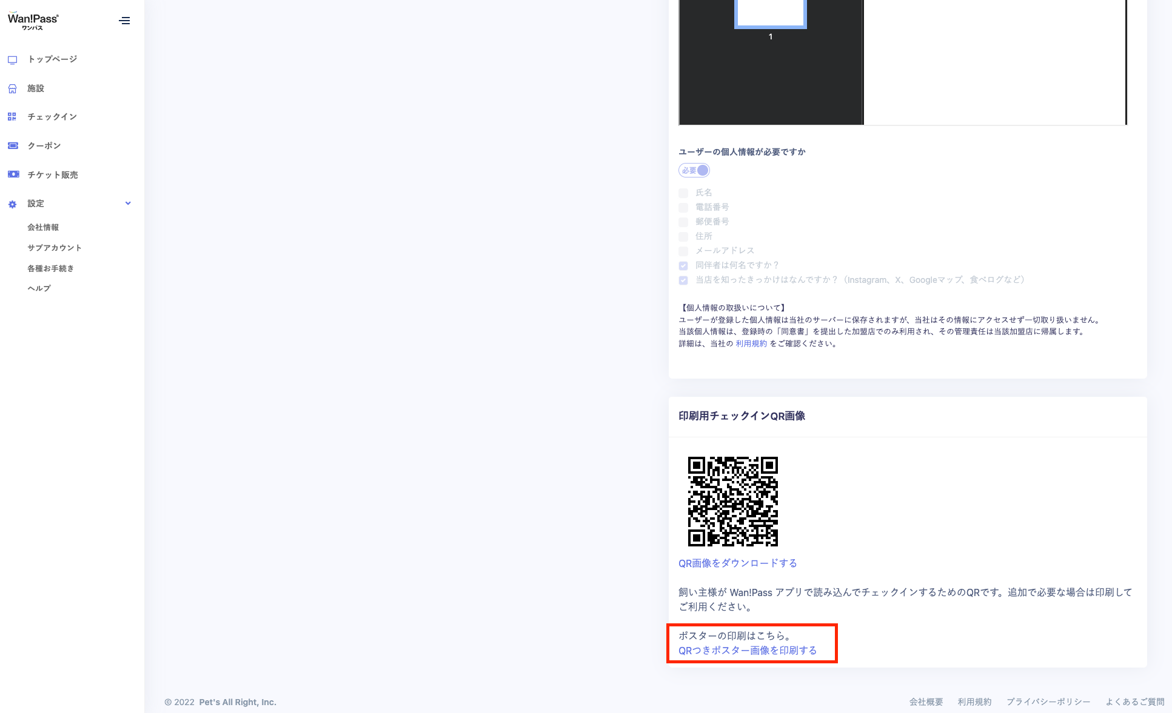Uncheck the 同伴者は何名ですか checkbox
This screenshot has height=713, width=1172.
(x=683, y=266)
